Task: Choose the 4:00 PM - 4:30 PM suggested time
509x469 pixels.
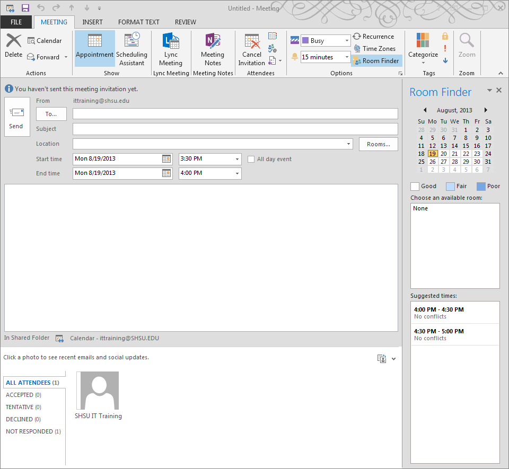Action: [x=455, y=313]
